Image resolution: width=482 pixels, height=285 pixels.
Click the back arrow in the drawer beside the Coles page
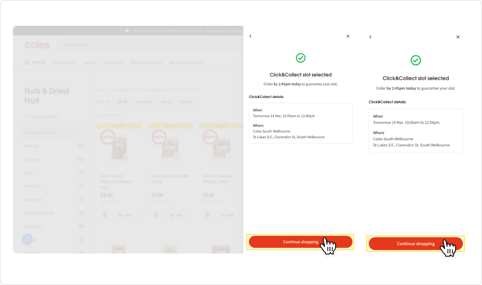(251, 36)
